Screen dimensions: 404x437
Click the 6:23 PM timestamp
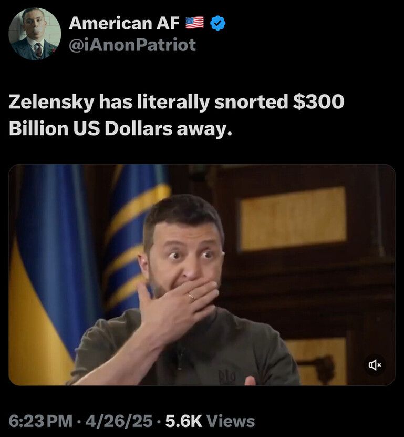pyautogui.click(x=40, y=421)
